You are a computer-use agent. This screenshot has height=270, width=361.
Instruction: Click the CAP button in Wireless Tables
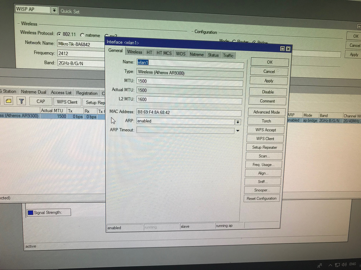(41, 102)
